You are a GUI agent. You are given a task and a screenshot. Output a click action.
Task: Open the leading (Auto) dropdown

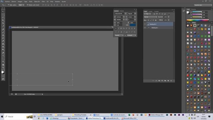135,17
